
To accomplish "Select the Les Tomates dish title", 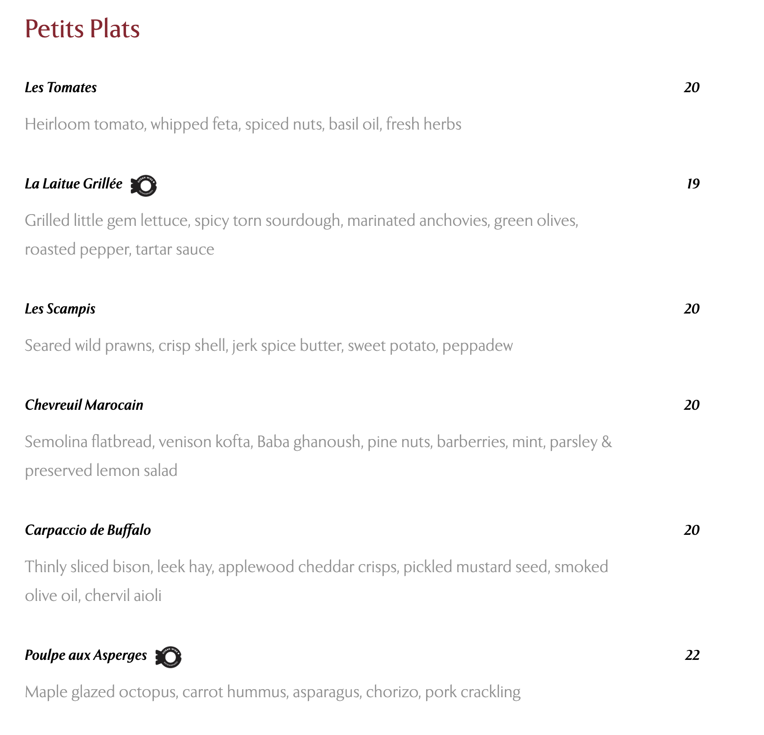I will pyautogui.click(x=61, y=87).
